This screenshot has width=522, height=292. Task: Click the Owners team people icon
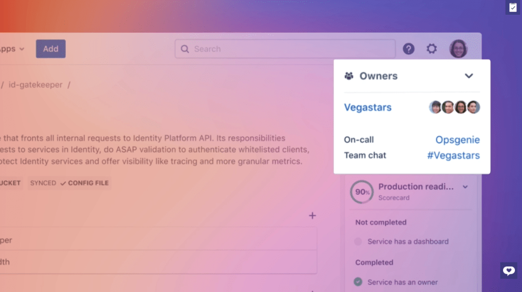[x=349, y=76]
